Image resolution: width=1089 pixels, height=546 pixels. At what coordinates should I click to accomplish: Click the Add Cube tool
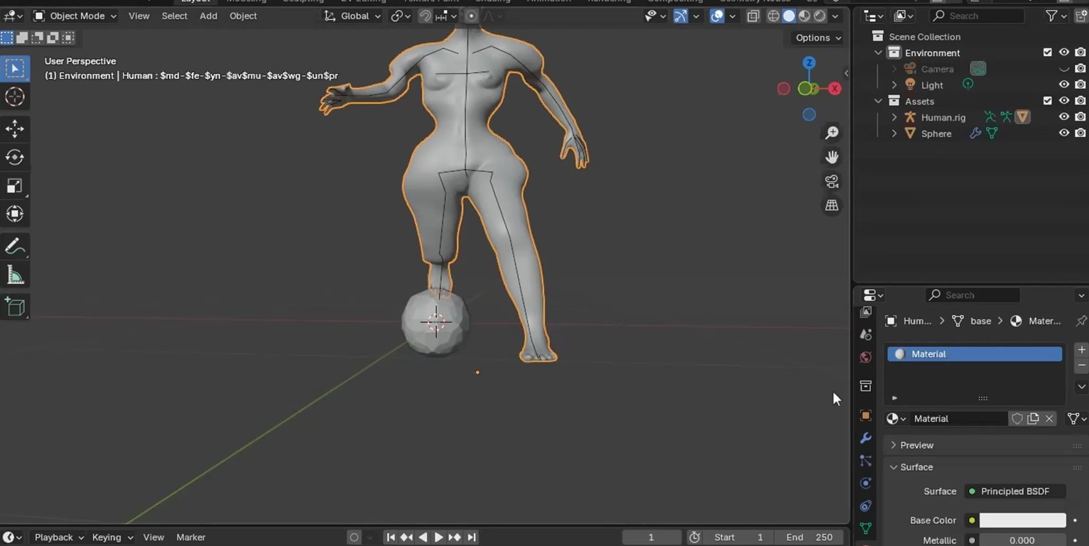pyautogui.click(x=15, y=307)
